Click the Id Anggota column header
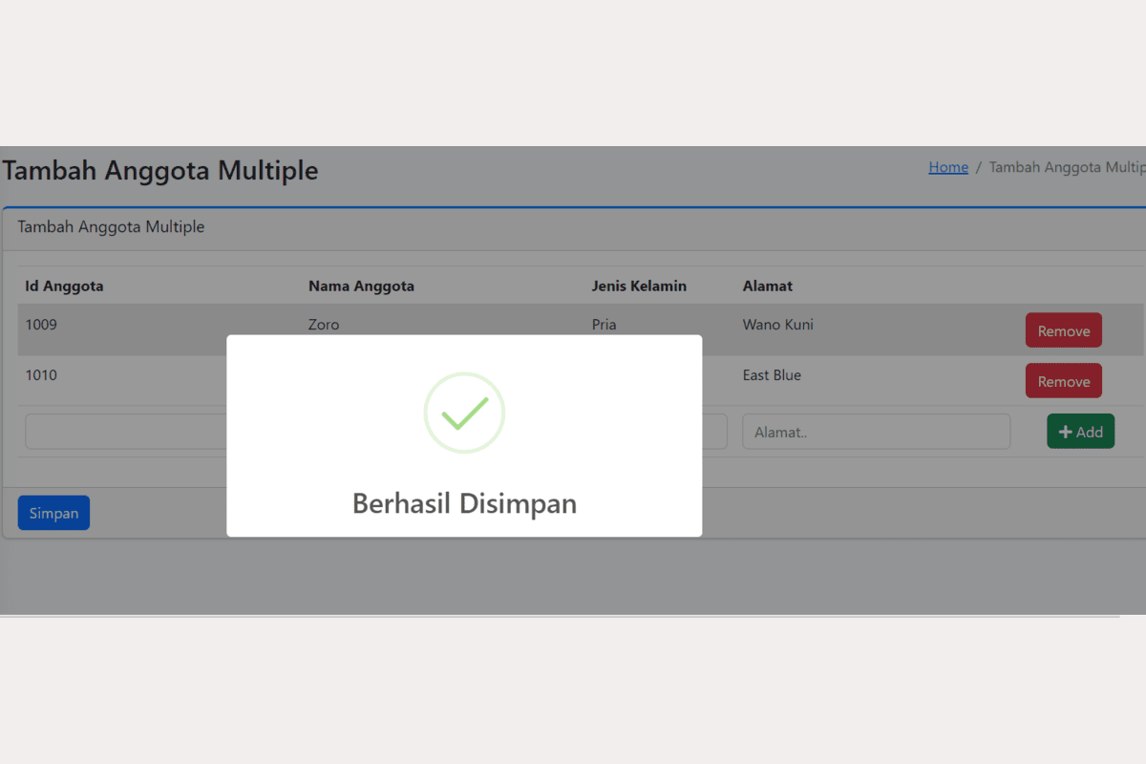The image size is (1146, 764). point(64,286)
